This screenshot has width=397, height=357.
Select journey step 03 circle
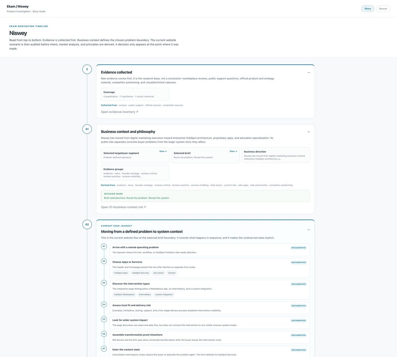(x=104, y=283)
